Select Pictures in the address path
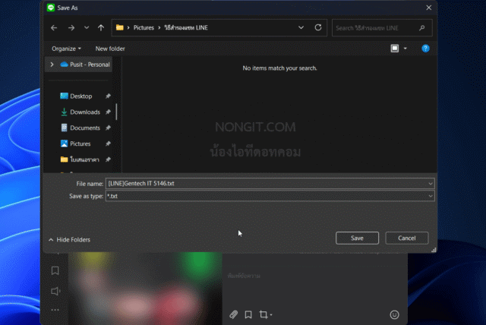This screenshot has width=486, height=325. point(144,27)
